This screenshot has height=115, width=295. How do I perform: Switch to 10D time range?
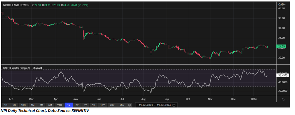(23, 105)
